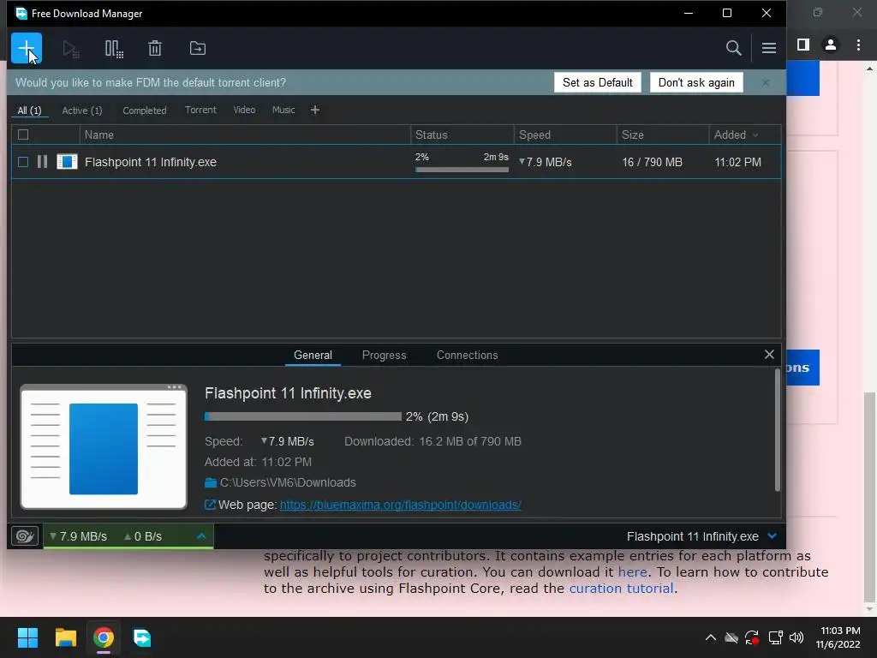Click the Move to folder icon

tap(198, 48)
